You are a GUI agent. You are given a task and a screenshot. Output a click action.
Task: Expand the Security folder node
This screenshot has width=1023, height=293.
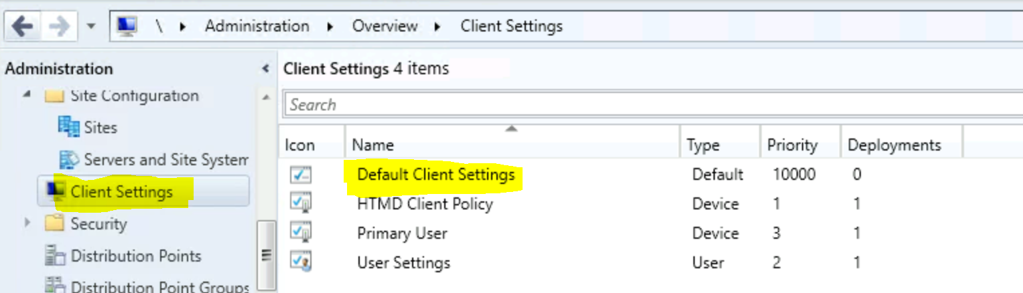coord(27,223)
